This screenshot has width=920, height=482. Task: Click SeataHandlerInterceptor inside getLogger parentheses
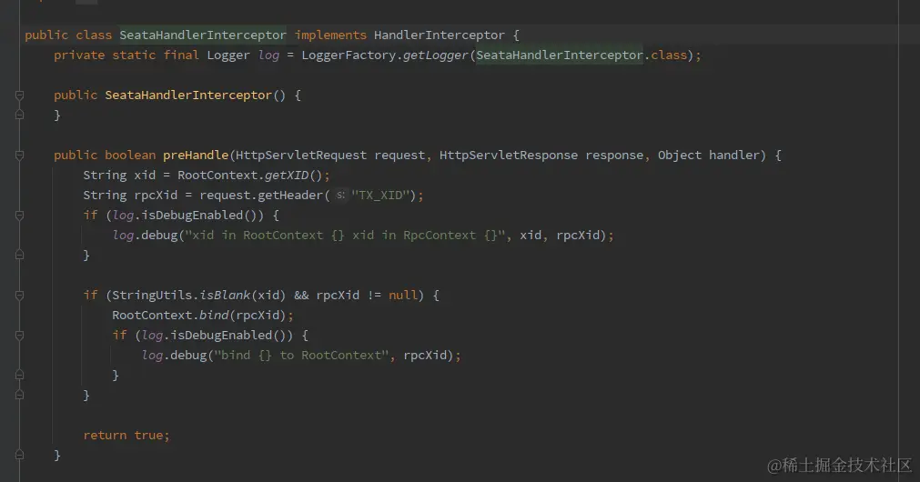coord(559,55)
